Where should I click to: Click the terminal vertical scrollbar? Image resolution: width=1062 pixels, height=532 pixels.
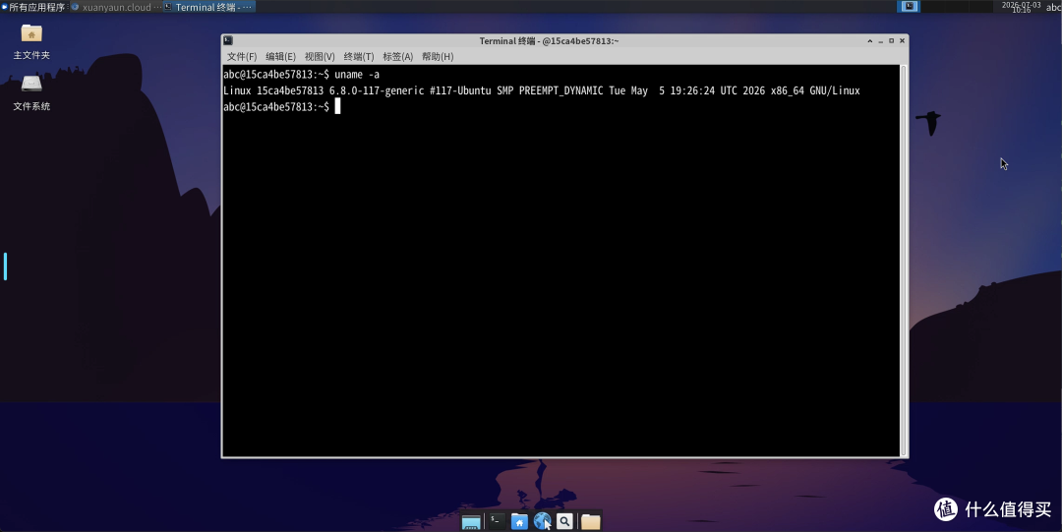pos(903,261)
